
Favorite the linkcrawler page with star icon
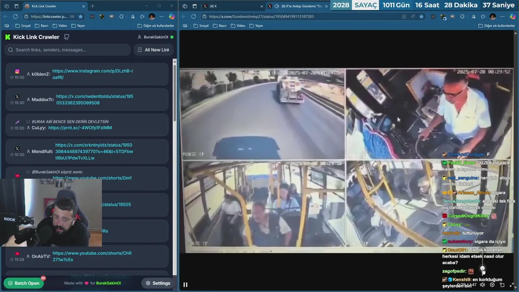tap(81, 16)
